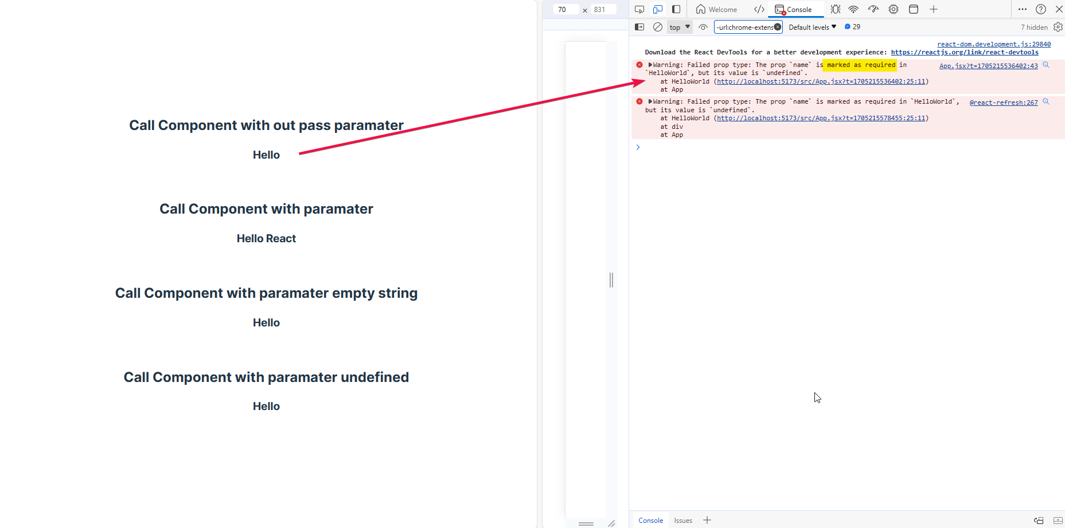The image size is (1065, 528).
Task: Open the Application box panel icon
Action: [x=913, y=9]
